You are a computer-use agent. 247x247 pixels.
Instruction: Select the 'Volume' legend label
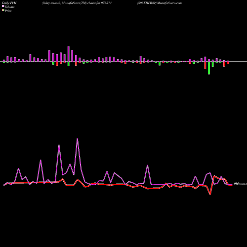[x=9, y=7]
